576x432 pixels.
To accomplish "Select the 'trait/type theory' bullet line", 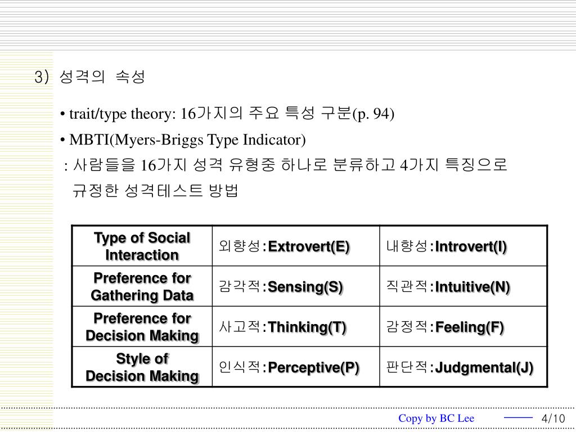I will pos(227,113).
